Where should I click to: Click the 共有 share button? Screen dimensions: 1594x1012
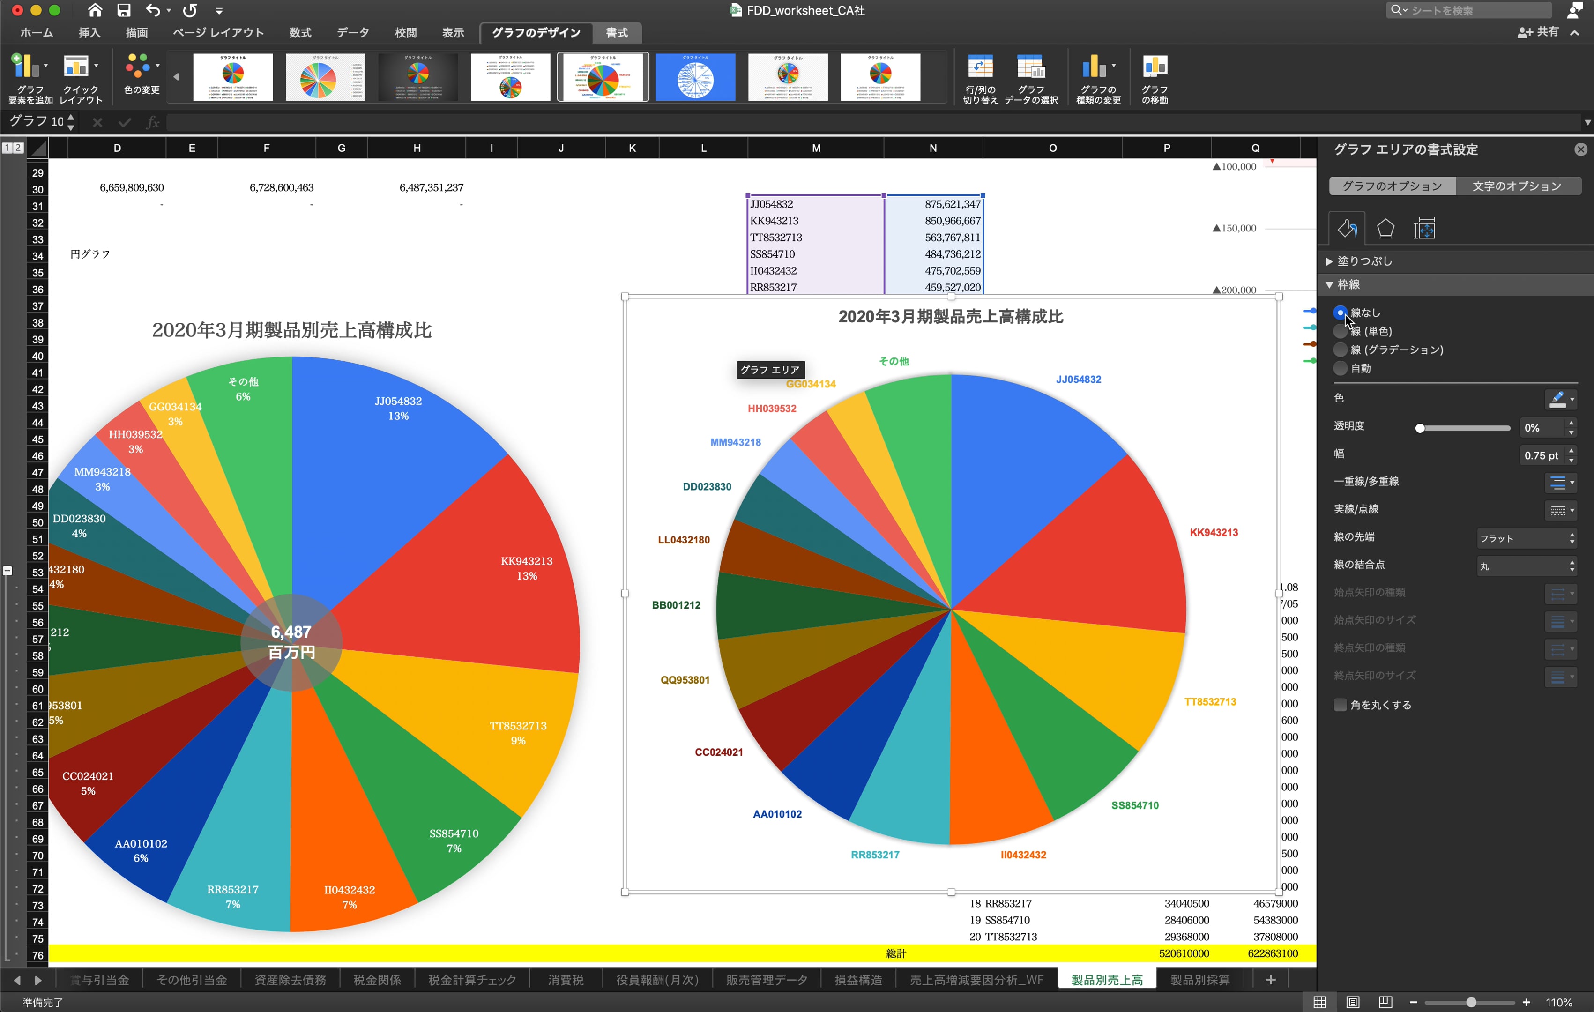pos(1538,32)
